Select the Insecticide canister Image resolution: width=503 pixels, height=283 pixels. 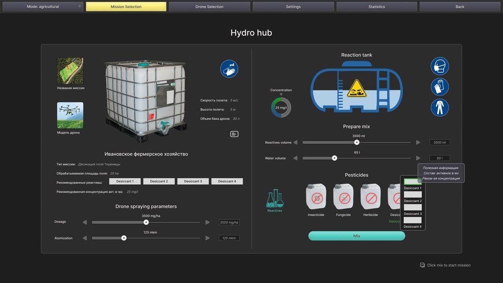316,197
